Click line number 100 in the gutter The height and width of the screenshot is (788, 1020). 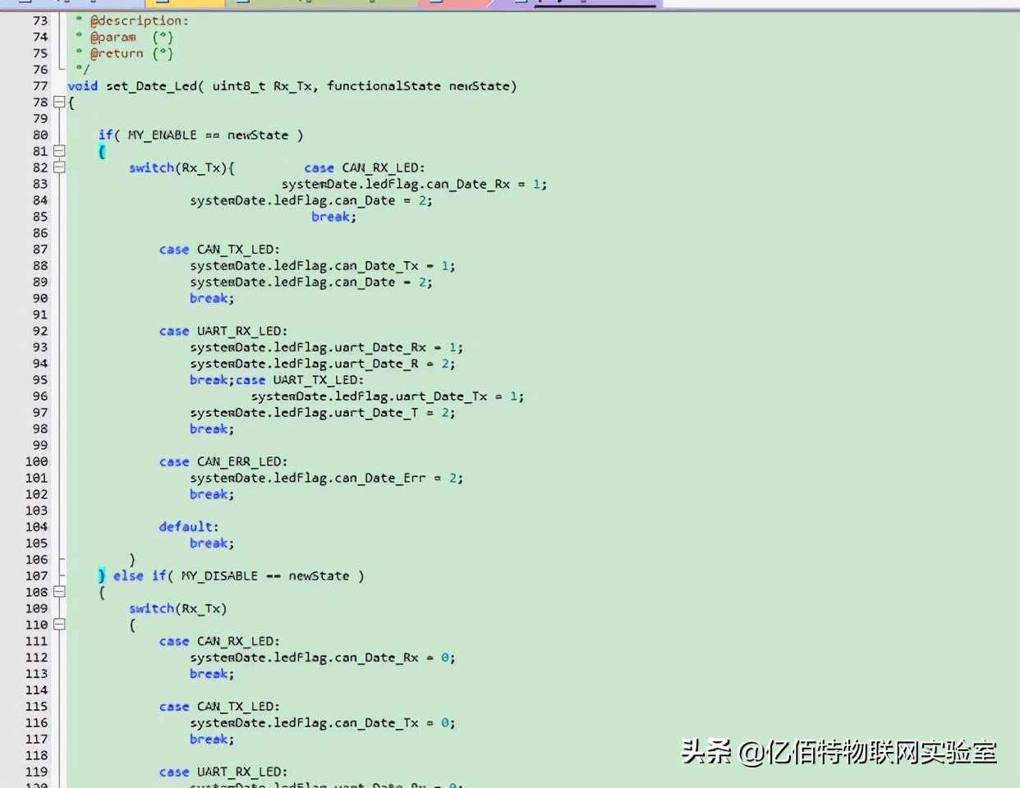pos(37,462)
